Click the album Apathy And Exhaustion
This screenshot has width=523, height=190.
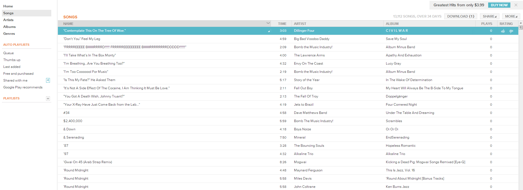(404, 55)
